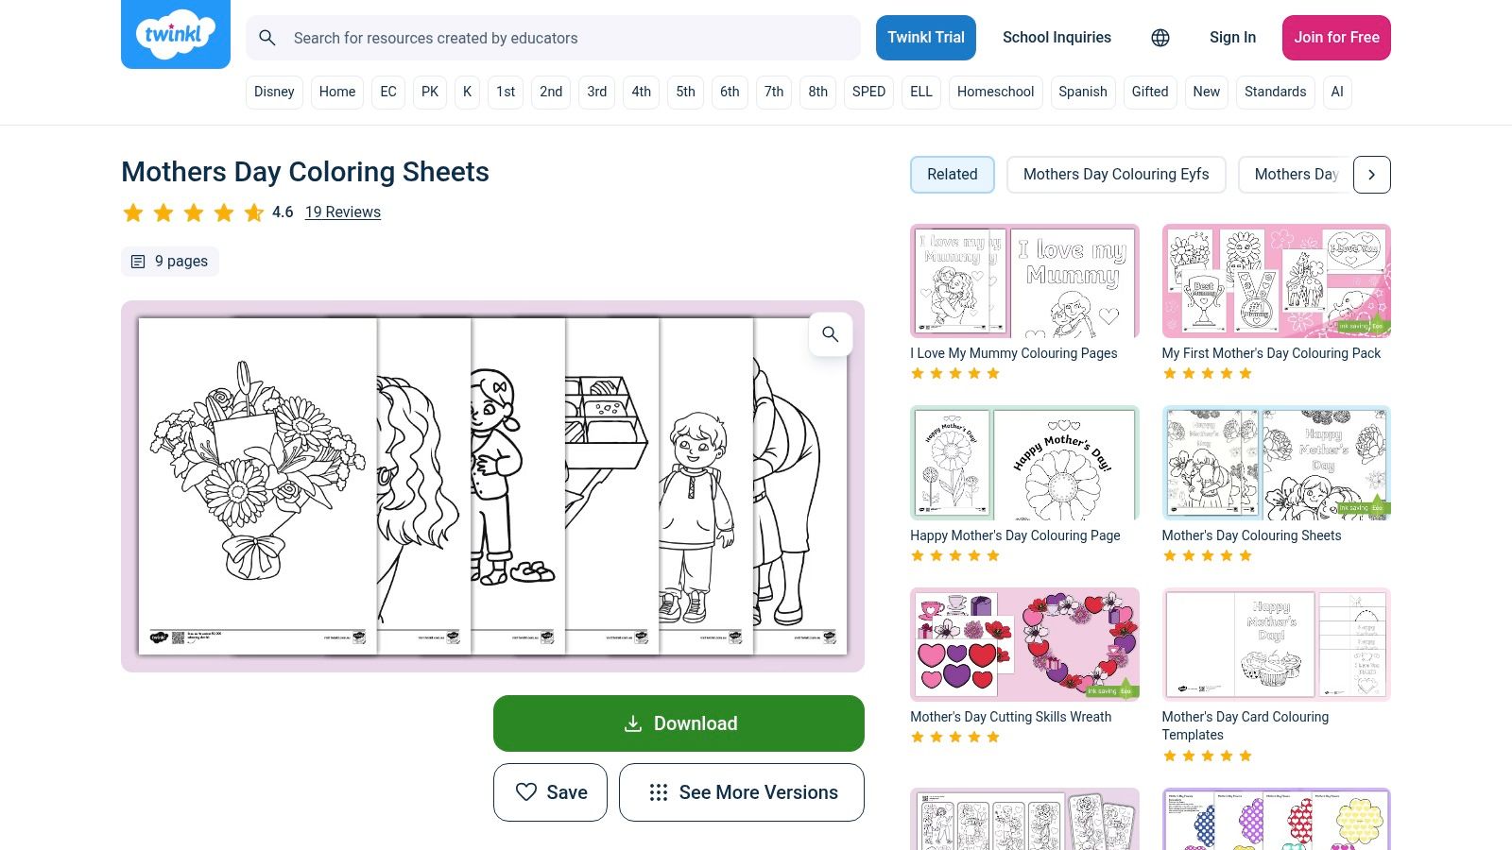Click the 9 pages badge
The height and width of the screenshot is (850, 1512).
point(170,262)
